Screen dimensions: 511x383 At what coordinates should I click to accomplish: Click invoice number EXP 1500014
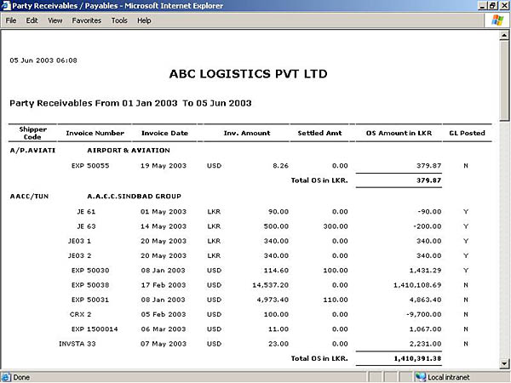(95, 329)
